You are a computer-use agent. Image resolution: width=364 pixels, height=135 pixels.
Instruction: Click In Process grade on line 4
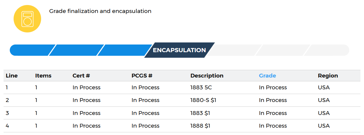click(x=273, y=126)
